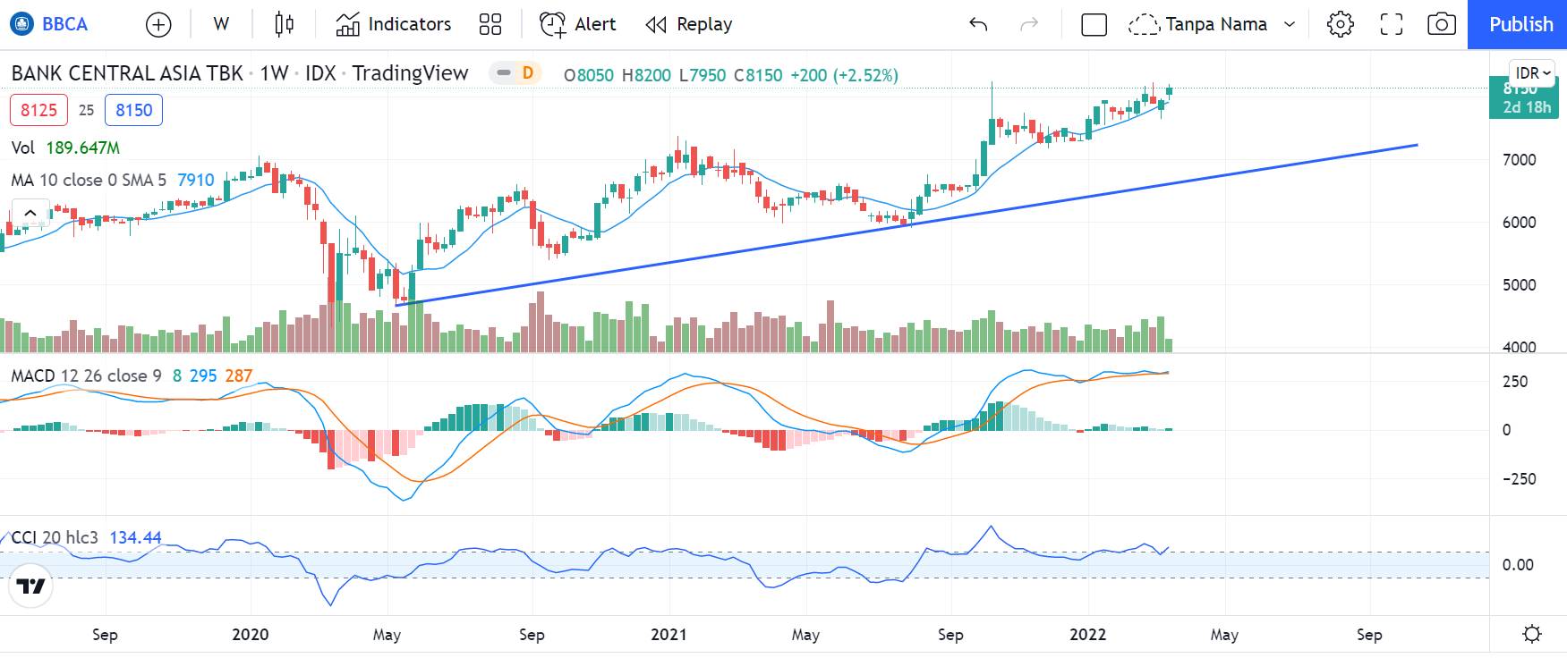The height and width of the screenshot is (658, 1567).
Task: Click the 2021 label on time axis
Action: coord(669,634)
